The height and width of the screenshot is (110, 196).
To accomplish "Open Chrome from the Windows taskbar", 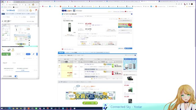I will [13, 108].
